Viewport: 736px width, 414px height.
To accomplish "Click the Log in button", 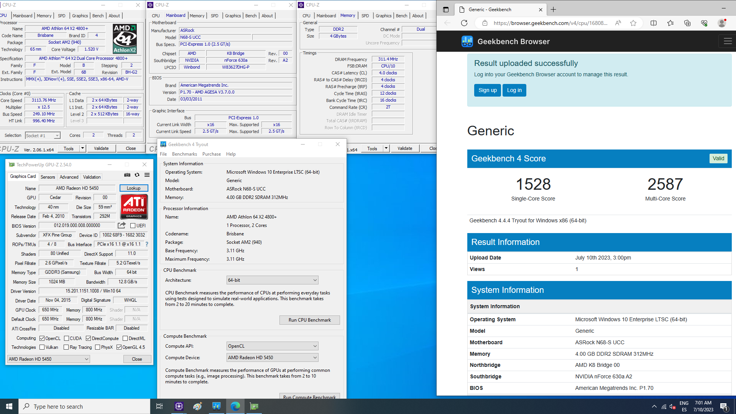I will [x=514, y=90].
